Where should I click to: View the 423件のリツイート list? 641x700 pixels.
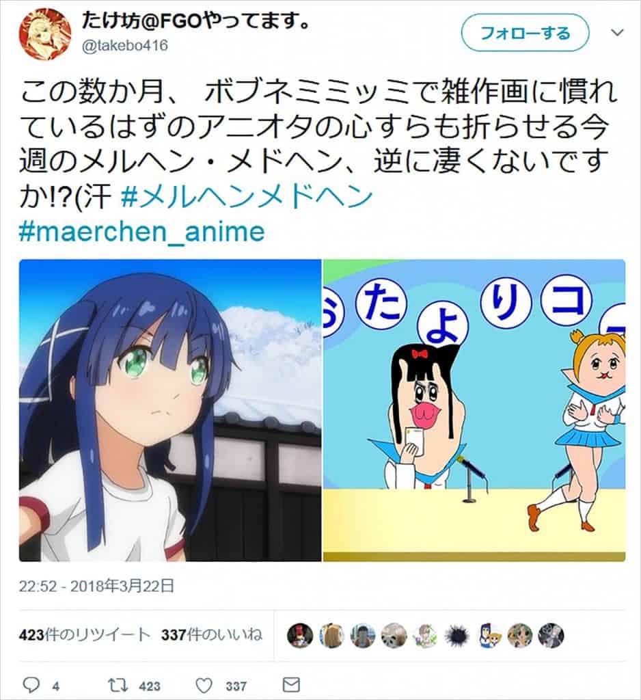point(85,635)
